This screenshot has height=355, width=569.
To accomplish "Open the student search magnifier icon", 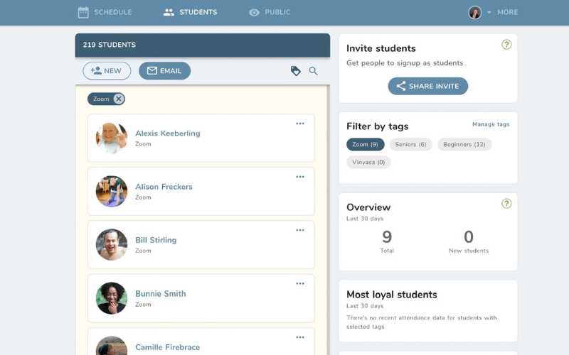I will point(313,71).
